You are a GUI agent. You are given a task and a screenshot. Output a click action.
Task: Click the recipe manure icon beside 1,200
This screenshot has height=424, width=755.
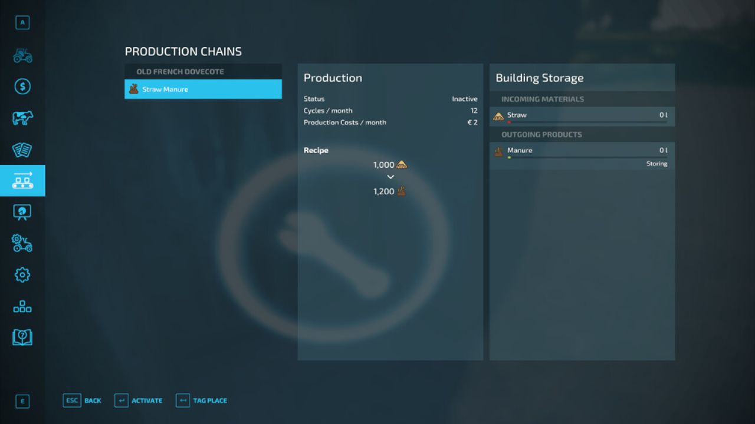coord(402,191)
